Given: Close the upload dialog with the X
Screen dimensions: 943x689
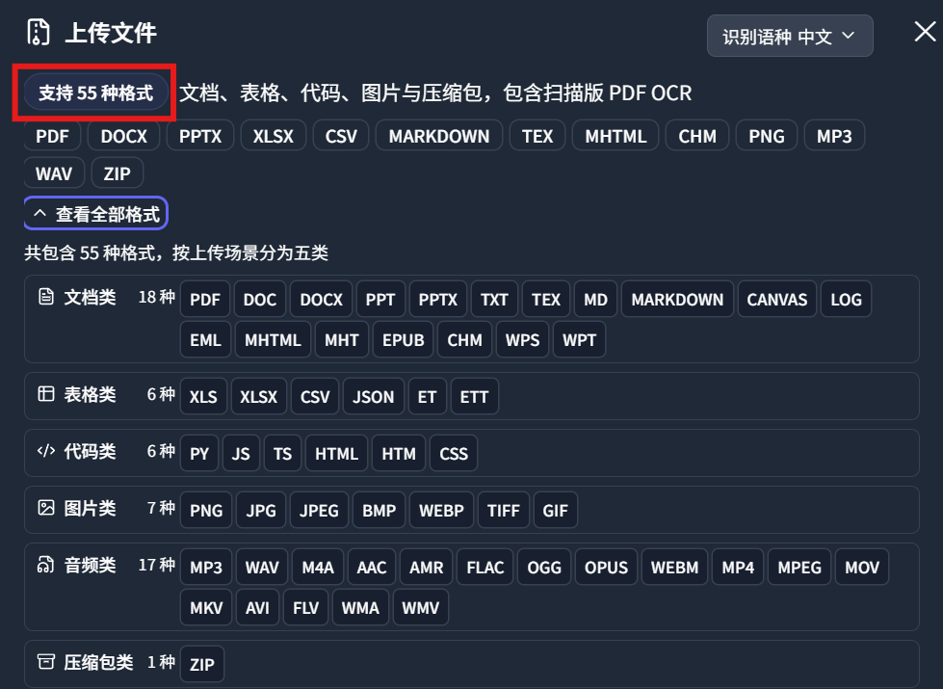Looking at the screenshot, I should pos(925,31).
